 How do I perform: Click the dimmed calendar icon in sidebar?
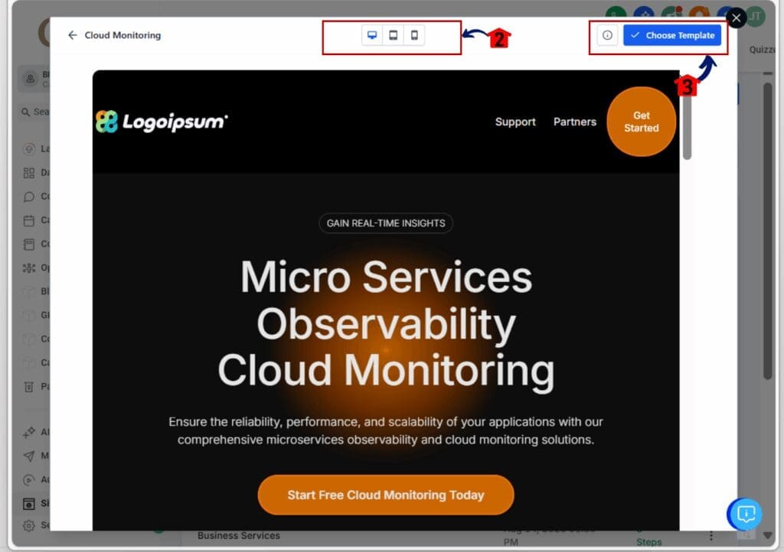pos(29,220)
